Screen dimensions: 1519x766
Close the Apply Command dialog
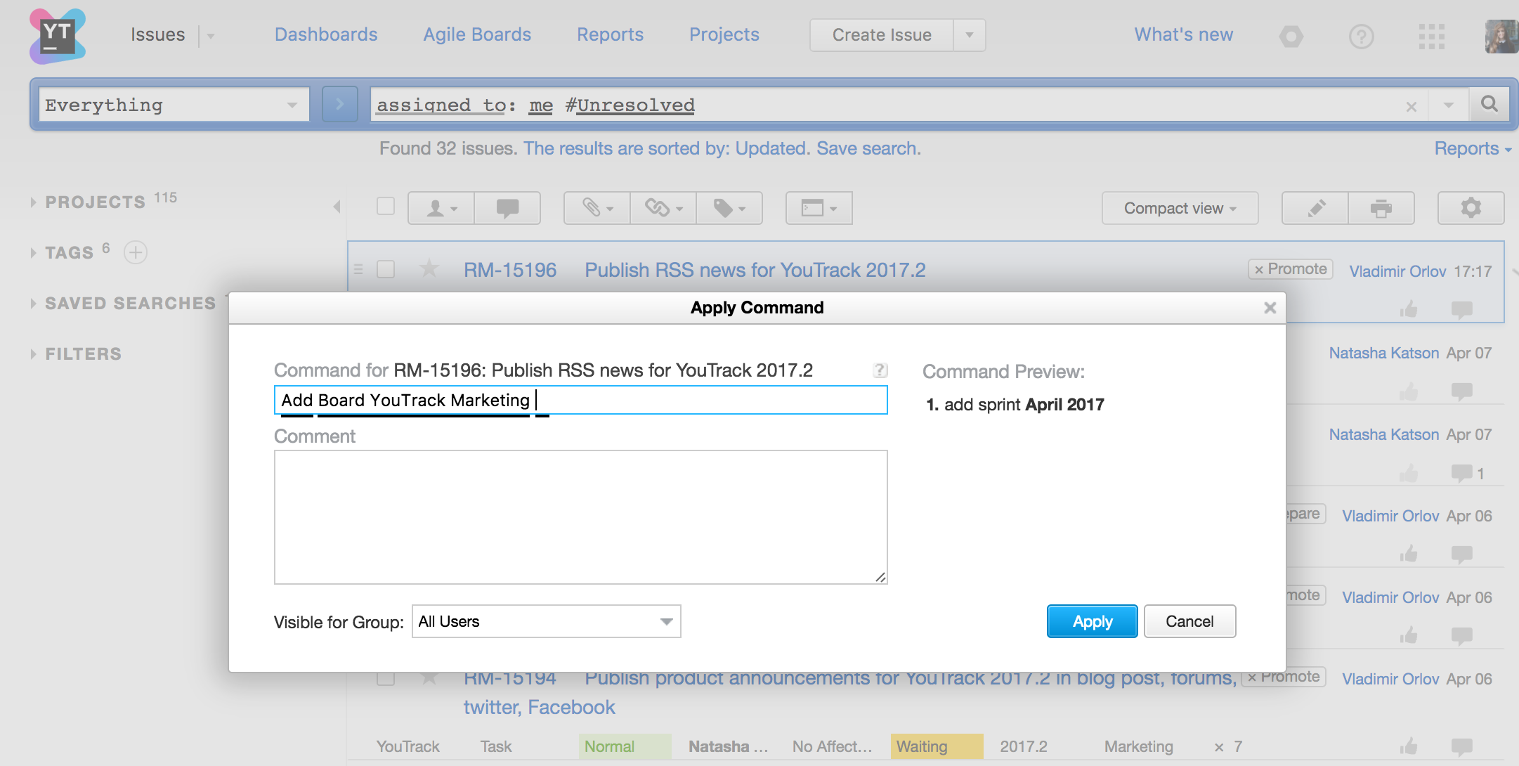(x=1270, y=308)
